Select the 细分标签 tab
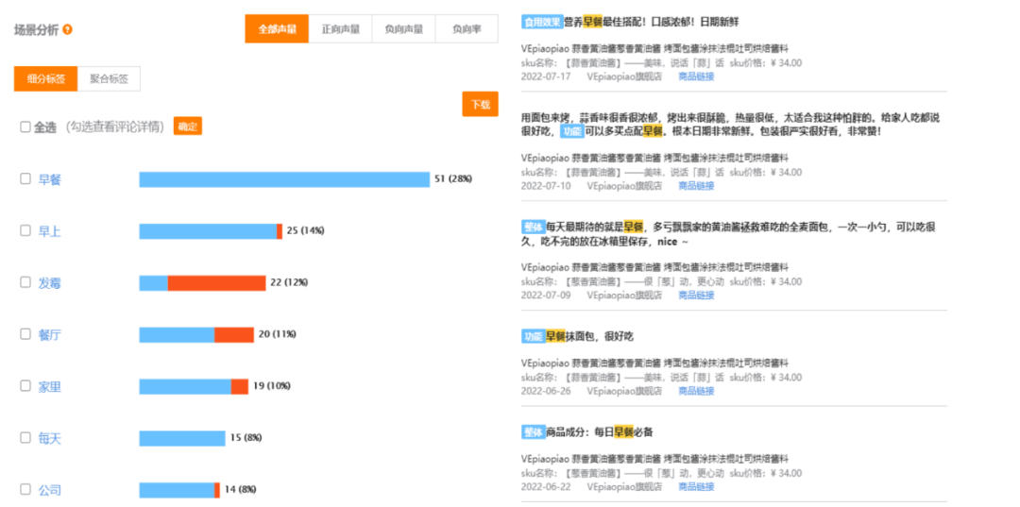The width and height of the screenshot is (1020, 507). pyautogui.click(x=45, y=78)
